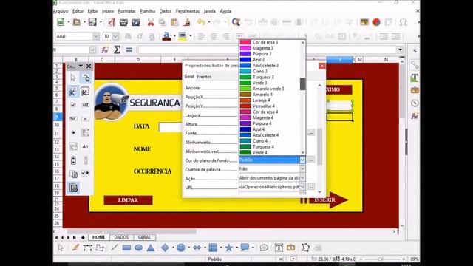
Task: Click the formula input line
Action: click(x=267, y=50)
